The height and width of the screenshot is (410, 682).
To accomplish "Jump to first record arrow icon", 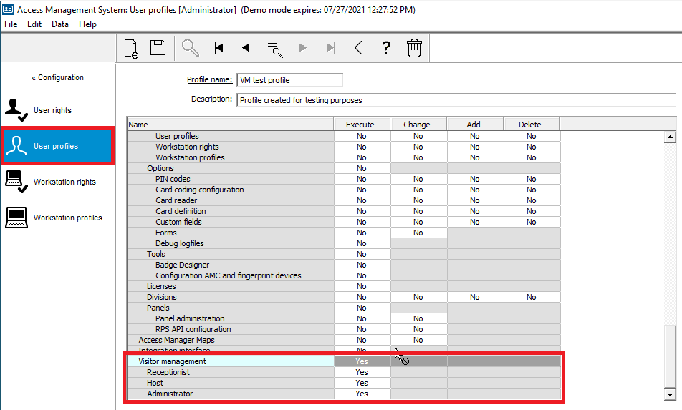I will pyautogui.click(x=218, y=48).
